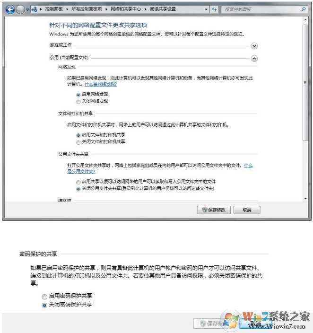
Task: Select 关闭文件和打印机共享 option
Action: point(78,142)
